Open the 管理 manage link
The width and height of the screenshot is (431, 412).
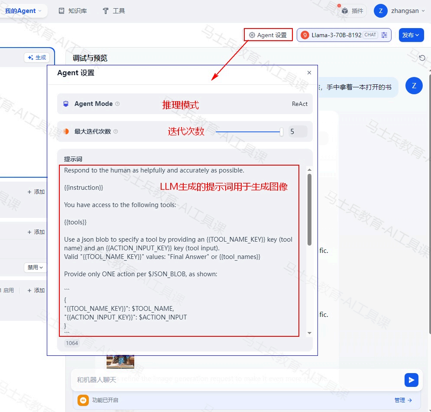tap(403, 400)
